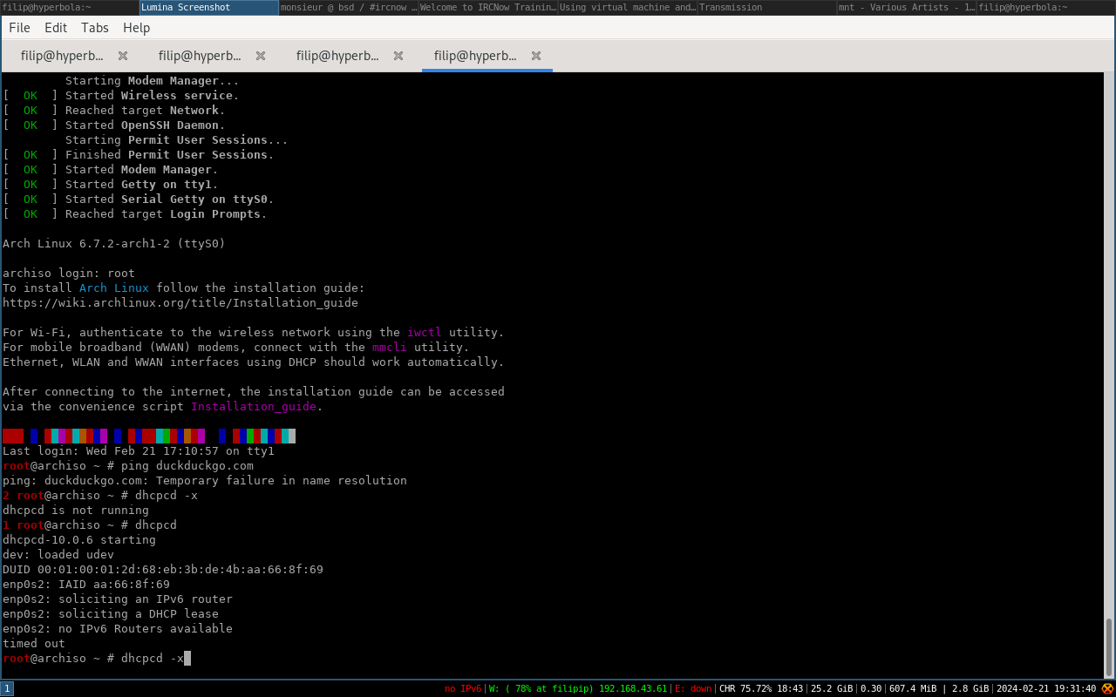
Task: Click the terminal vertical scrollbar handle
Action: pyautogui.click(x=1109, y=646)
